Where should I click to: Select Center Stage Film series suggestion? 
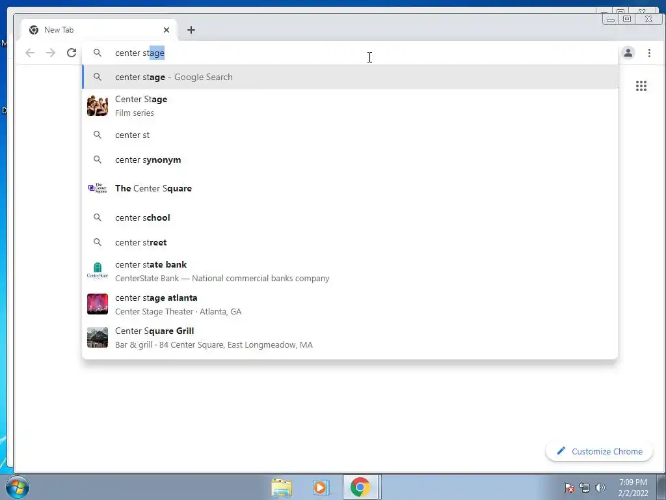350,106
